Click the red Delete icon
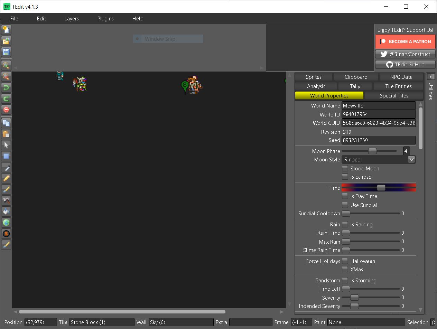Screen dimensions: 437x329 tap(6, 110)
